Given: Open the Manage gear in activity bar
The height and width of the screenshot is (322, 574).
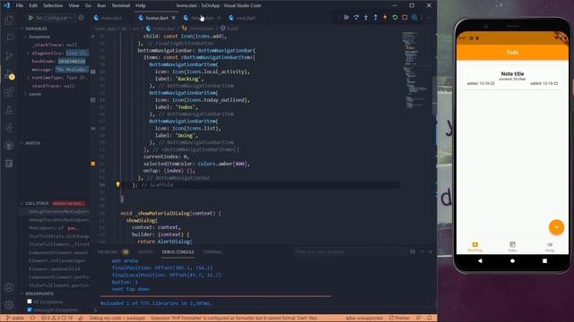Looking at the screenshot, I should 9,305.
